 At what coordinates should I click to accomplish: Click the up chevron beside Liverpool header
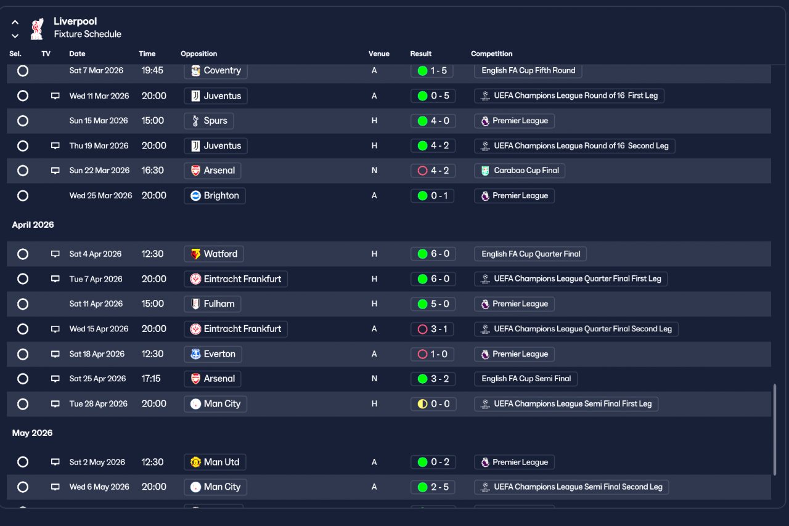[15, 22]
